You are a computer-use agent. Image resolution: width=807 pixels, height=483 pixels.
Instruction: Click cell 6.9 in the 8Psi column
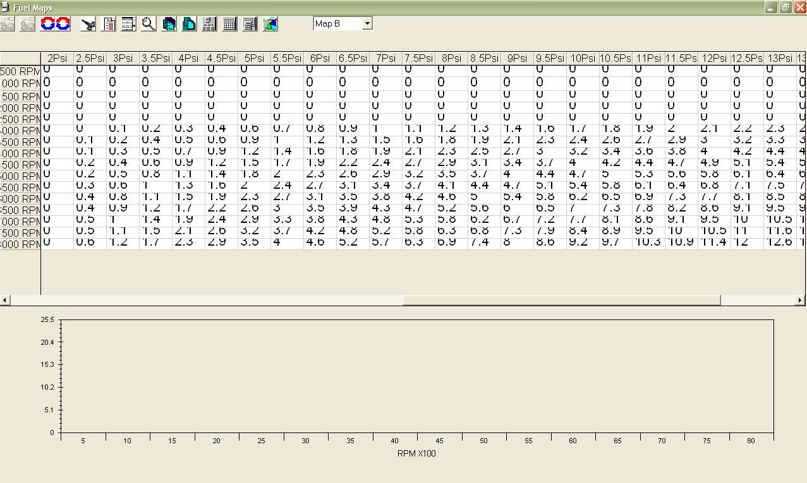pos(452,243)
